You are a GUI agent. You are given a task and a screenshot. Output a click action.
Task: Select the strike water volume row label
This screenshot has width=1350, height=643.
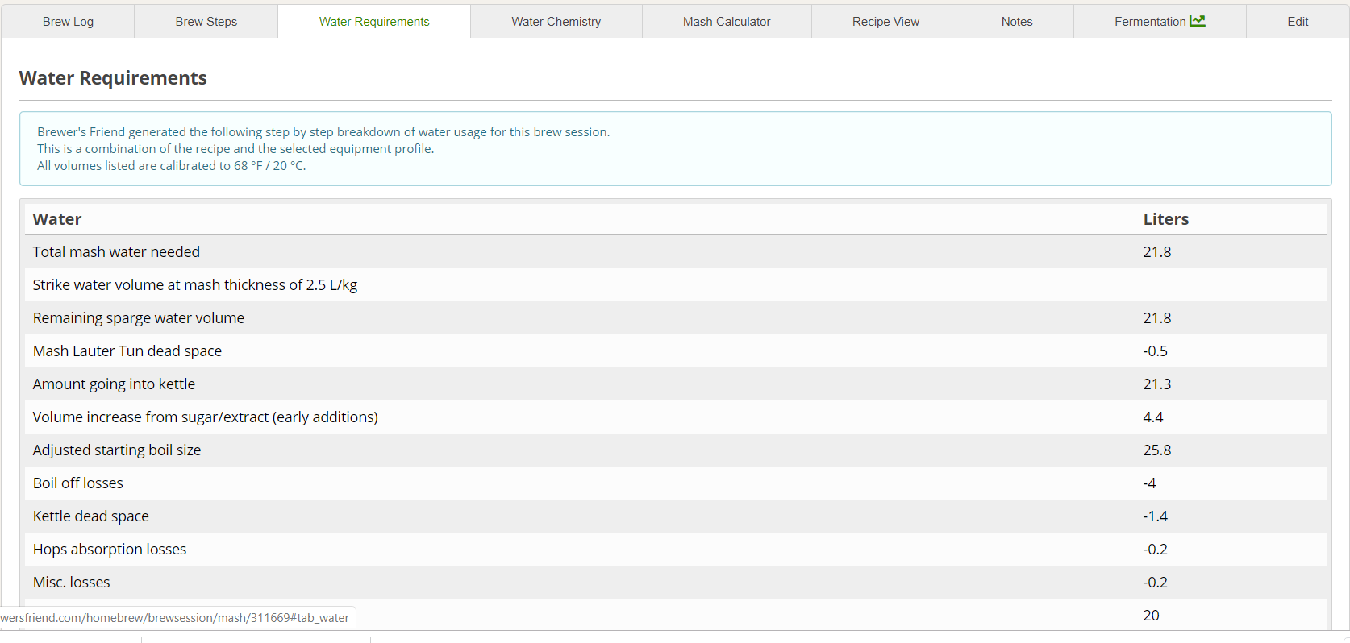click(195, 285)
